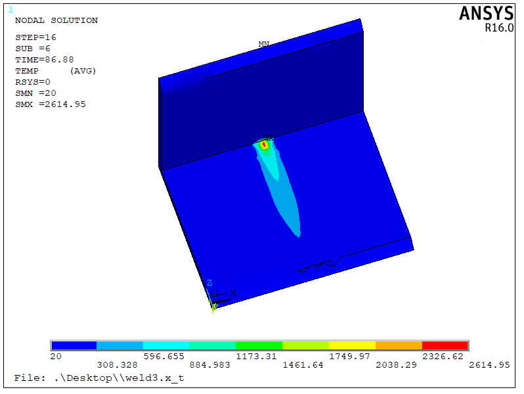Image resolution: width=524 pixels, height=394 pixels.
Task: Click the red legend color segment
Action: pos(445,345)
